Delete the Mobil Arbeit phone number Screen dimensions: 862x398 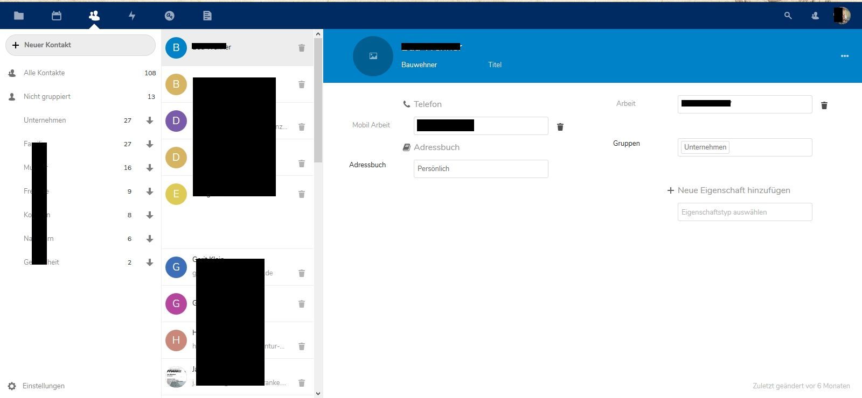560,127
